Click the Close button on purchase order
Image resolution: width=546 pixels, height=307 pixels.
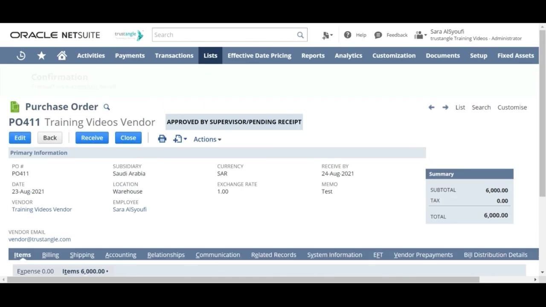[x=128, y=138]
